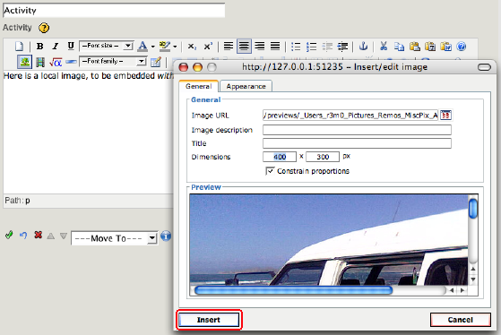
Task: Click the Indent icon
Action: click(x=342, y=47)
